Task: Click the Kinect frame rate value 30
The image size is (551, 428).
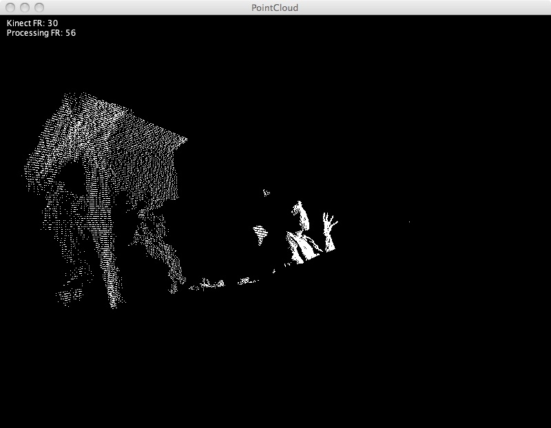Action: (x=52, y=23)
